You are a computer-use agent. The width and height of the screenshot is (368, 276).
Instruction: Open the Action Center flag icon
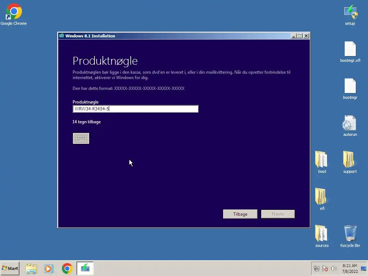[325, 268]
